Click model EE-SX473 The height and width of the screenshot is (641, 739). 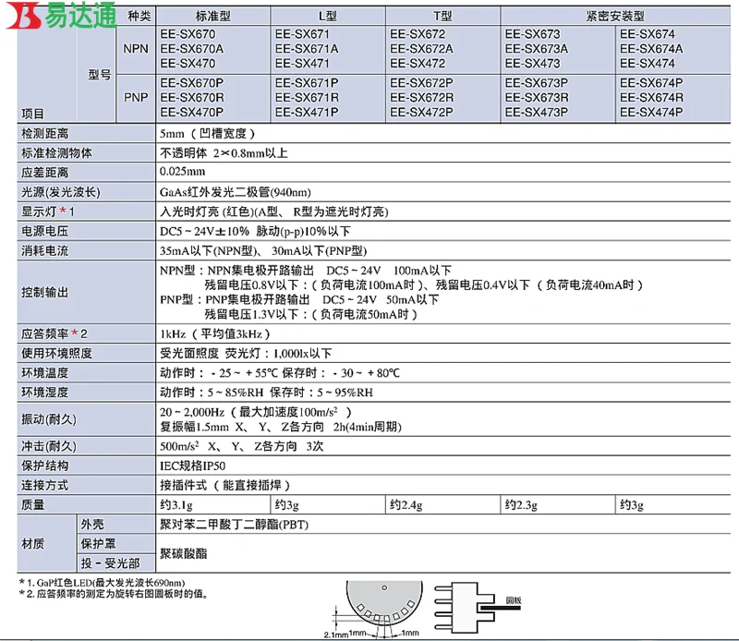coord(533,63)
